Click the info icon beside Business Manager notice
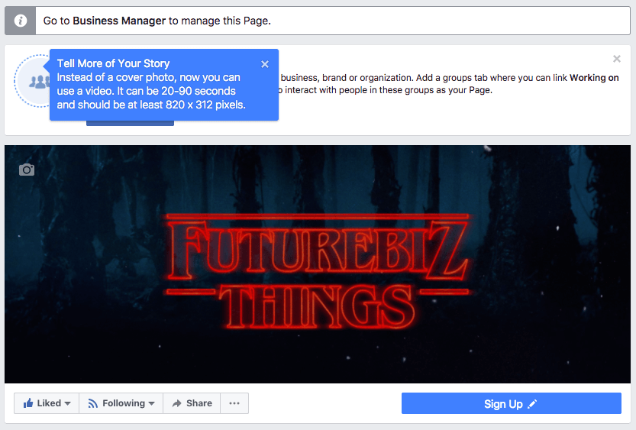 click(21, 21)
